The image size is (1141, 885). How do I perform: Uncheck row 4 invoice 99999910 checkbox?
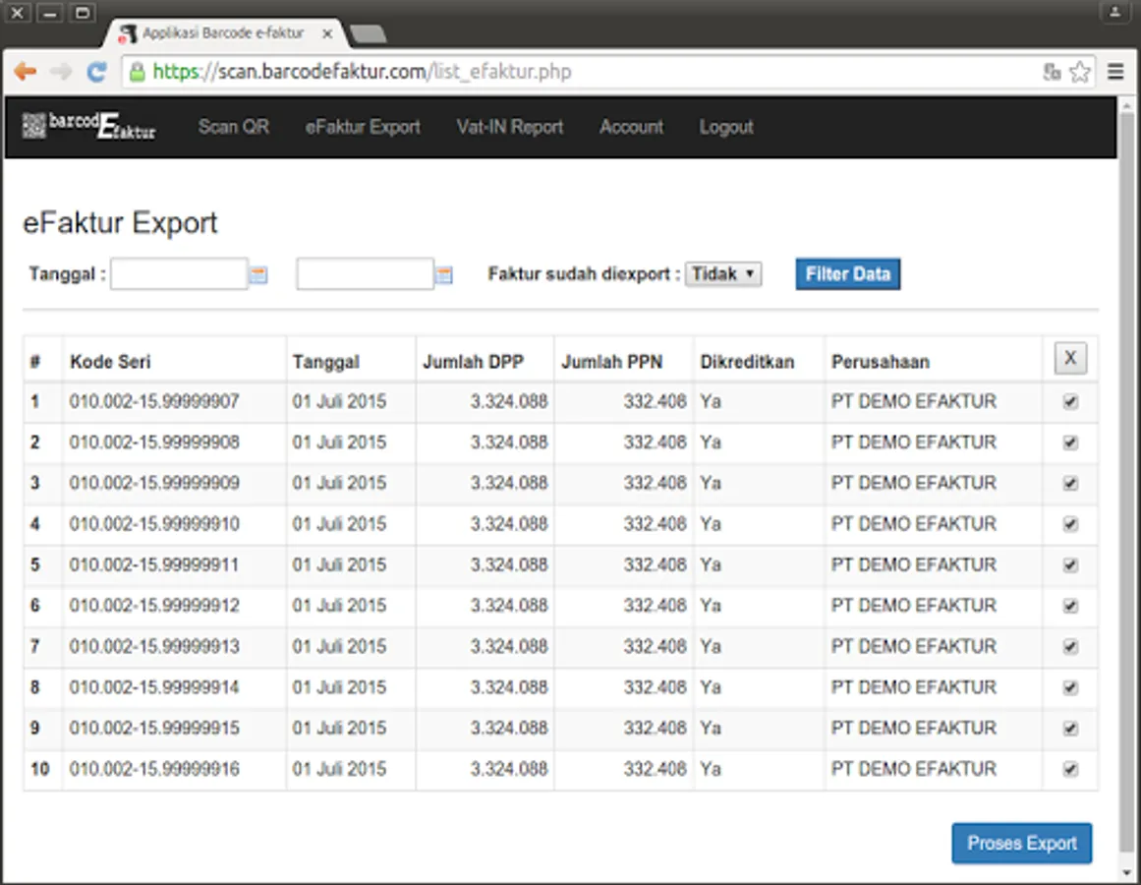coord(1070,524)
